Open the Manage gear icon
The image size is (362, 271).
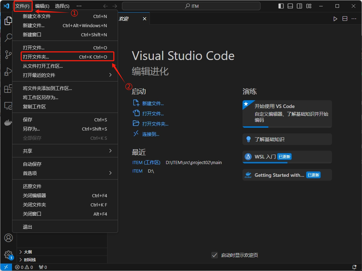pyautogui.click(x=8, y=255)
